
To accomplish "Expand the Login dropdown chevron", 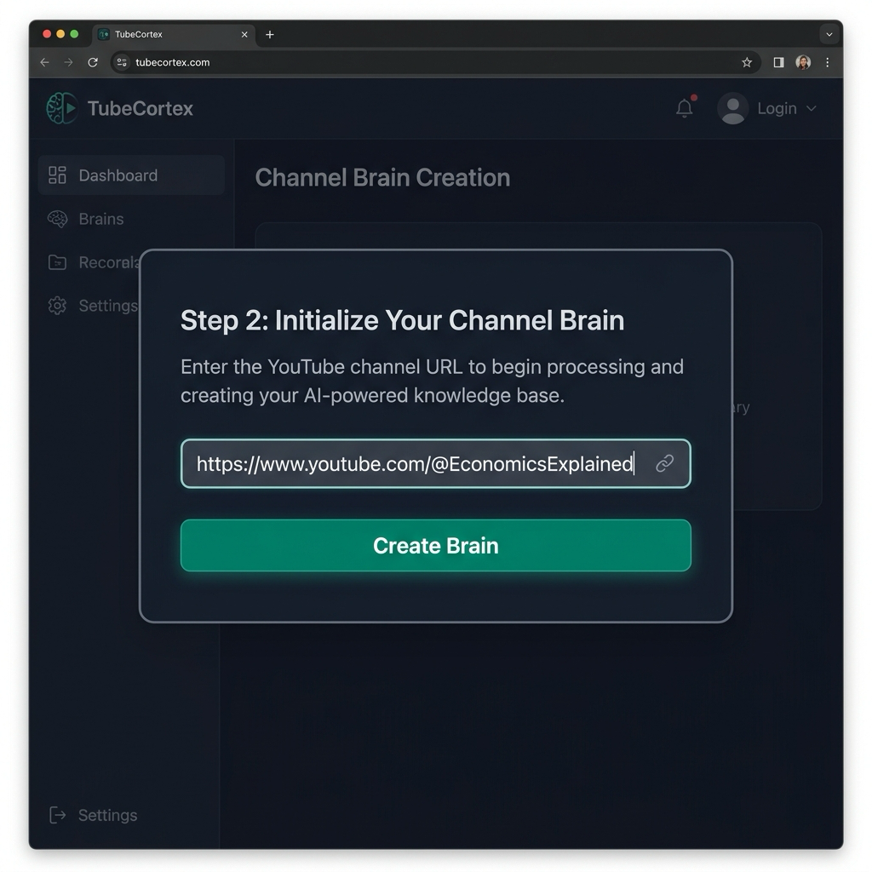I will click(x=812, y=108).
